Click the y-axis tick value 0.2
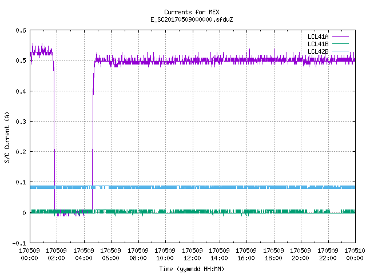 pyautogui.click(x=21, y=152)
